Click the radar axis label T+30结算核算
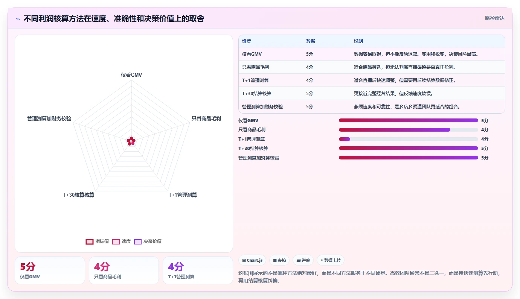520x299 pixels. coord(79,195)
